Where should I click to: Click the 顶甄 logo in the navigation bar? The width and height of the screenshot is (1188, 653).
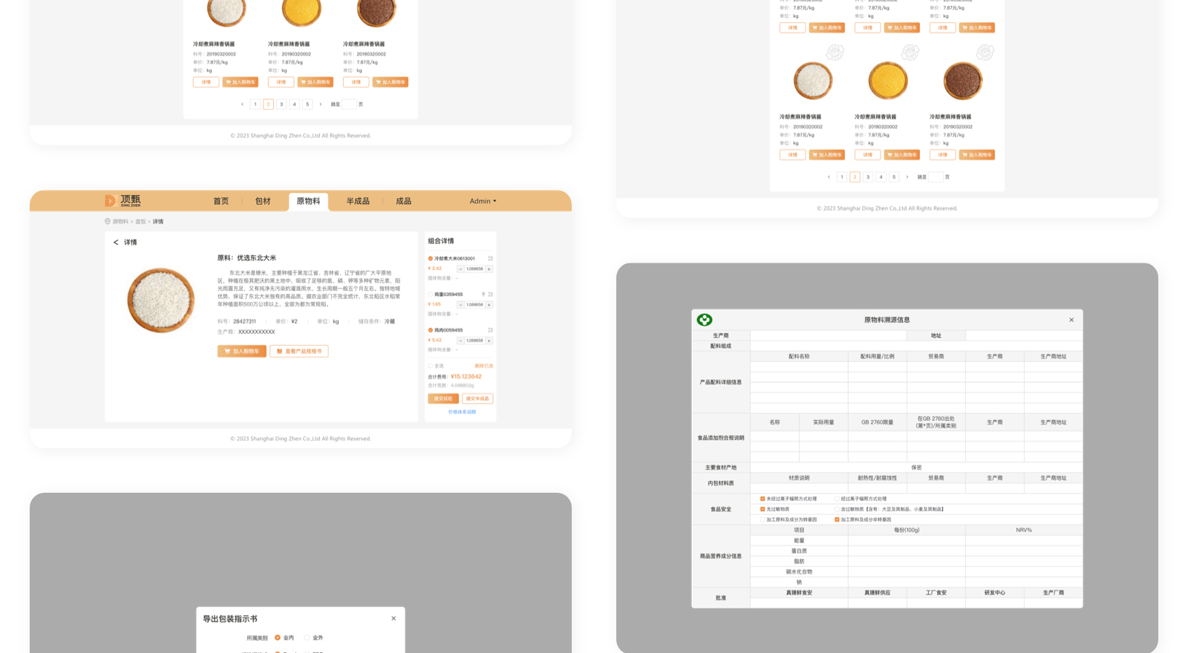pyautogui.click(x=123, y=200)
